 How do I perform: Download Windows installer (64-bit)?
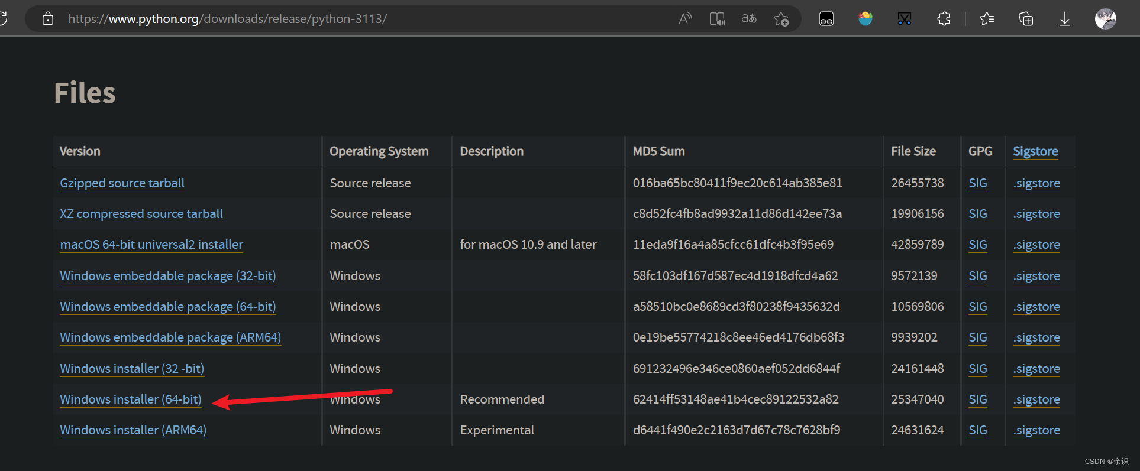point(131,399)
